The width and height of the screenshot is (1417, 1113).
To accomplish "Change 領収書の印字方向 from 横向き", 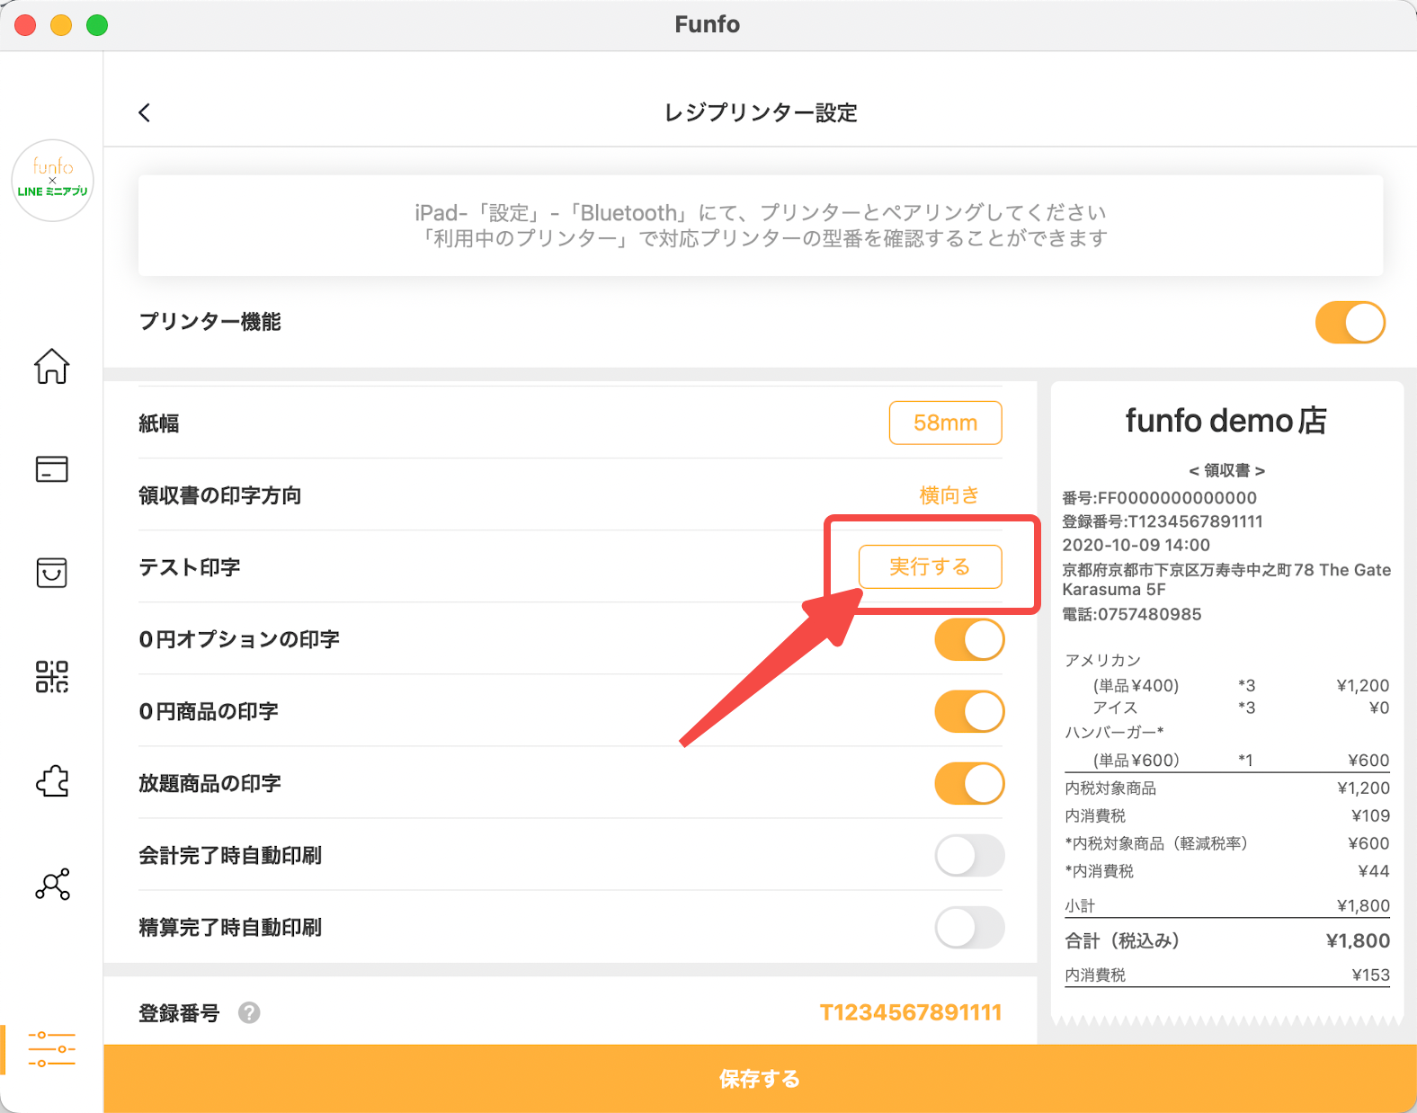I will tap(949, 495).
